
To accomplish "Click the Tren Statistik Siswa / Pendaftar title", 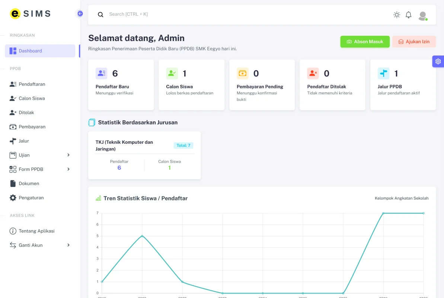I will click(x=146, y=198).
